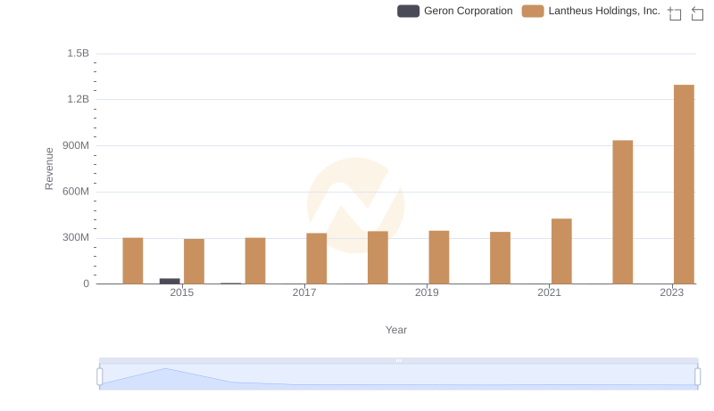Click the 0 y-axis label

point(86,284)
